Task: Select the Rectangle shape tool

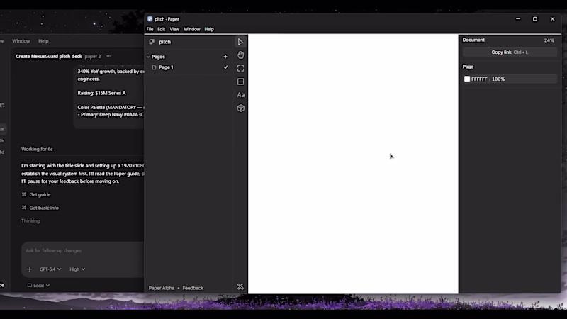Action: 240,82
